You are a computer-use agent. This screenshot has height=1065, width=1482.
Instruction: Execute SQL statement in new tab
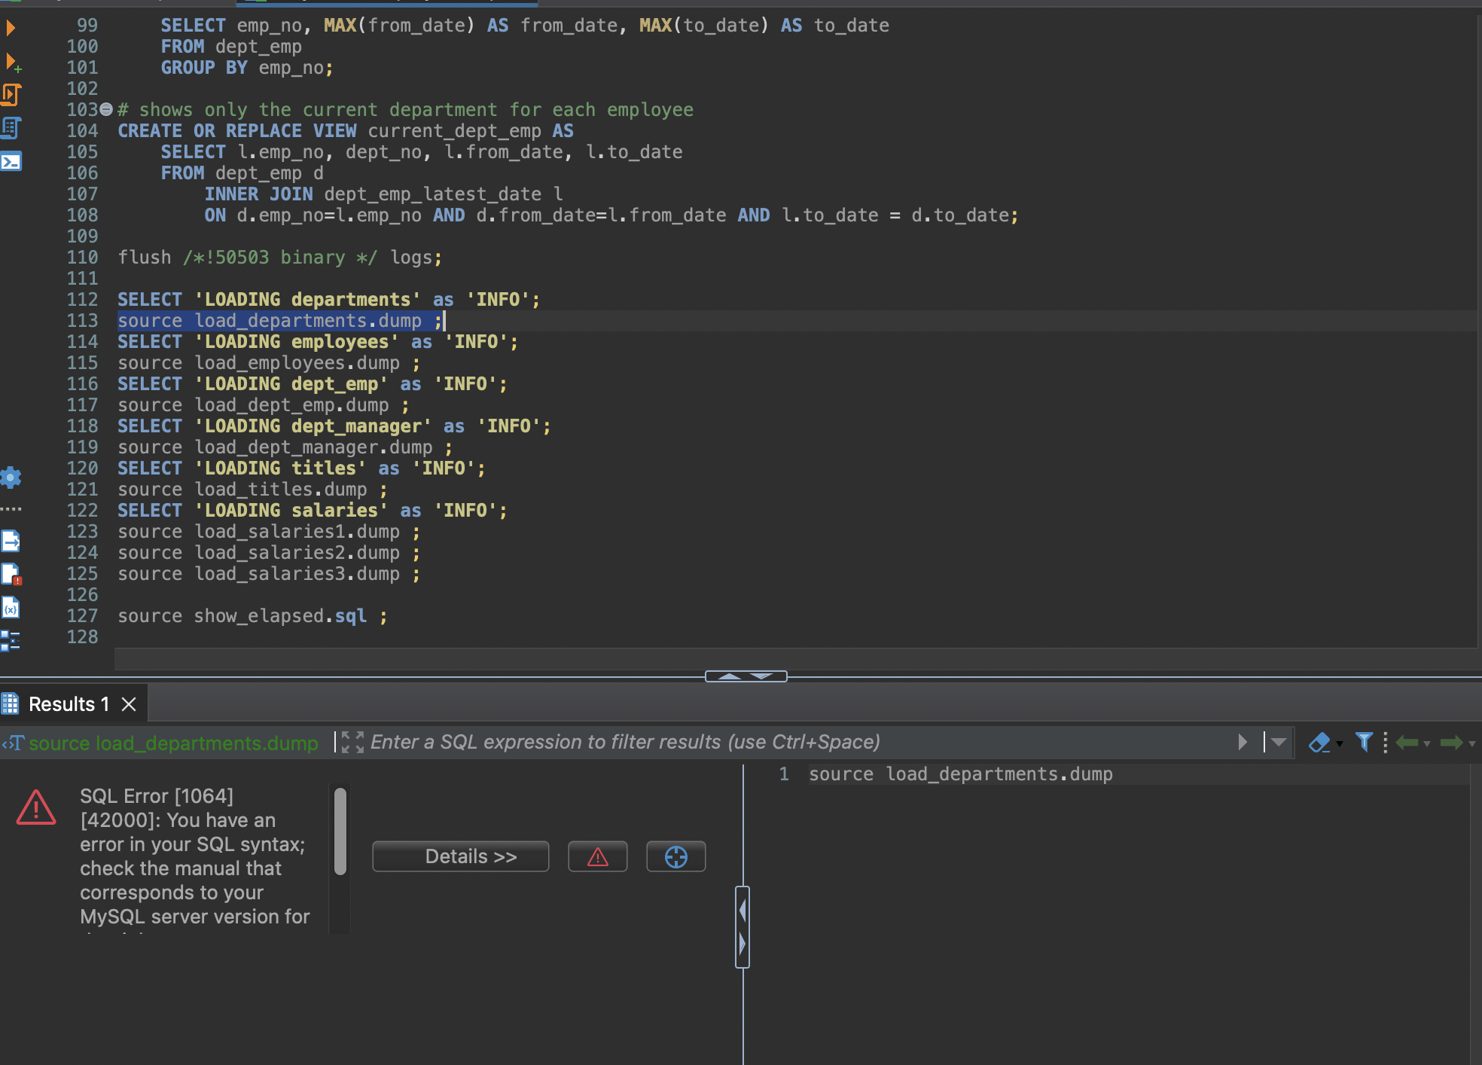(x=12, y=62)
